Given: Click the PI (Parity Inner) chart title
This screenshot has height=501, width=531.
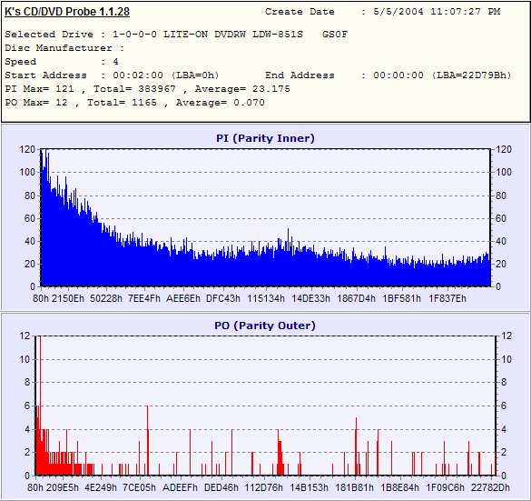Looking at the screenshot, I should coord(265,138).
